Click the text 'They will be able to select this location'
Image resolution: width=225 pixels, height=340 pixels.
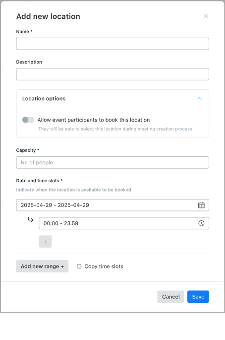[x=115, y=129]
